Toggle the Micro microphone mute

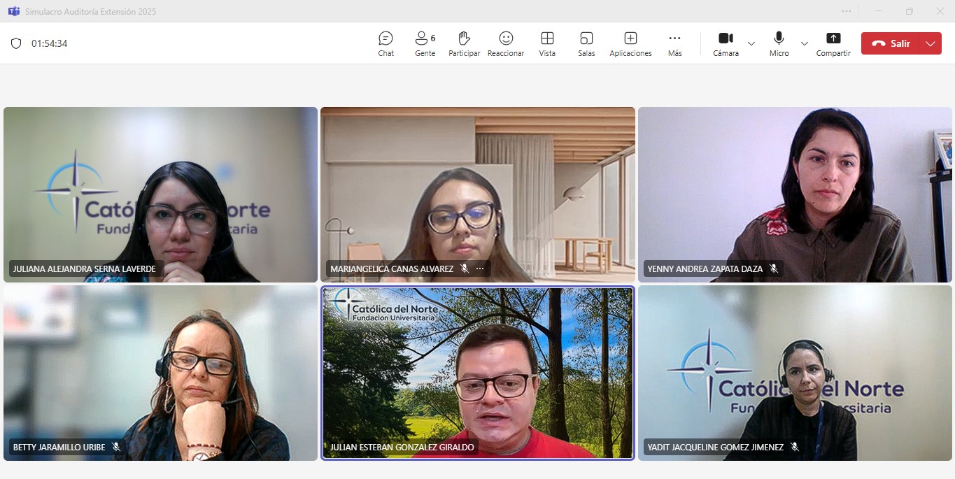[x=779, y=43]
